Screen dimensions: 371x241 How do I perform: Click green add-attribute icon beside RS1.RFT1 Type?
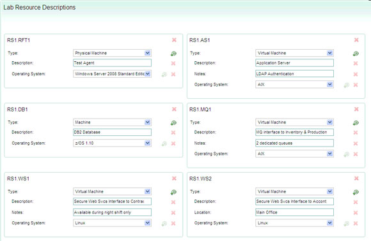click(173, 54)
